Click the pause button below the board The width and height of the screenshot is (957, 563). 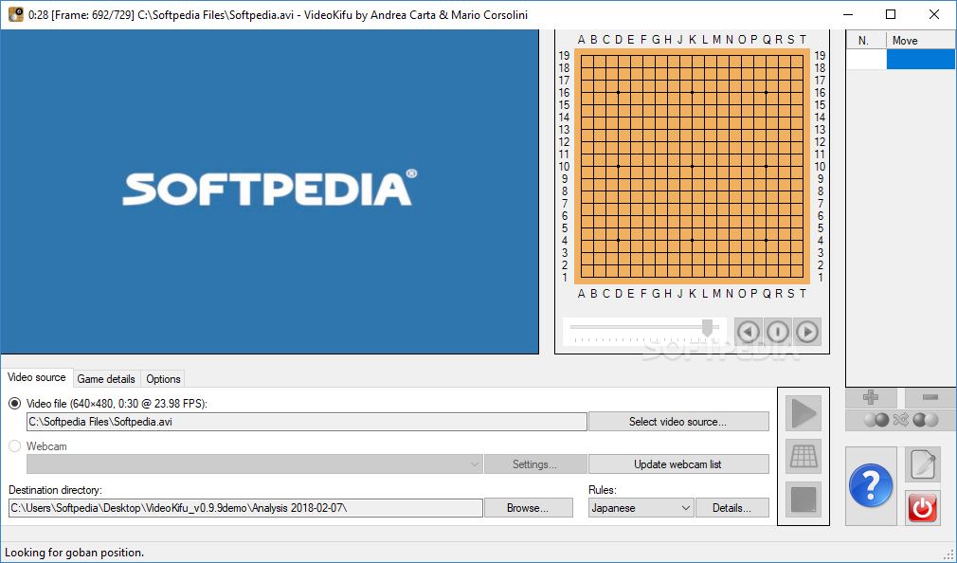778,332
